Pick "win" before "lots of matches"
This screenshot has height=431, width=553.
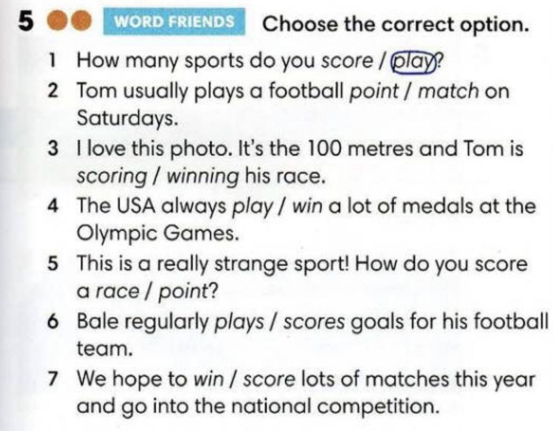point(208,380)
